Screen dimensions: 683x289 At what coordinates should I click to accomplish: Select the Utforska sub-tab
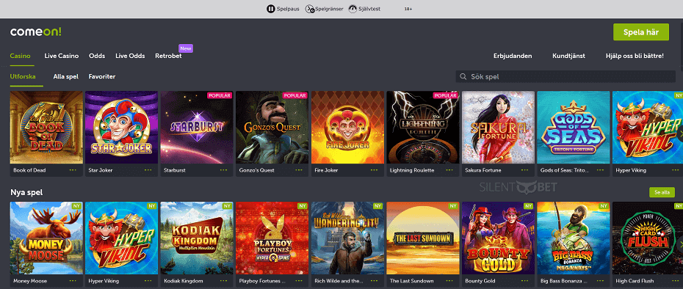point(23,76)
